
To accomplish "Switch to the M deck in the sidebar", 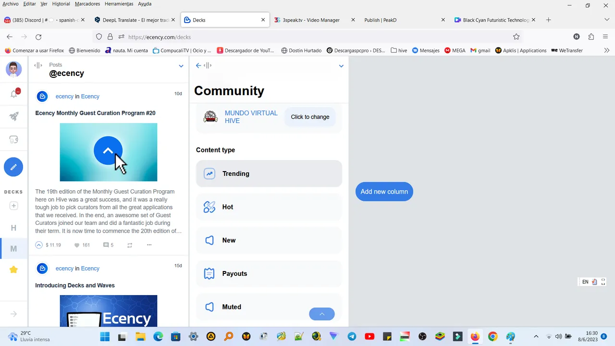I will click(13, 248).
